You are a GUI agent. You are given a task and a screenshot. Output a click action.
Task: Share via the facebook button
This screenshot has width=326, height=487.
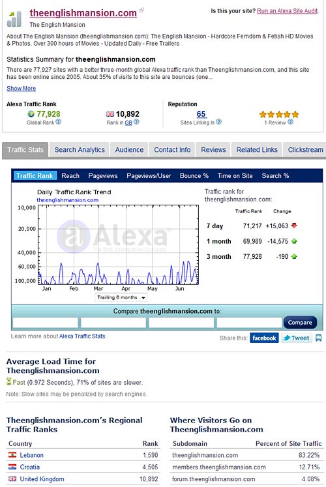point(264,338)
